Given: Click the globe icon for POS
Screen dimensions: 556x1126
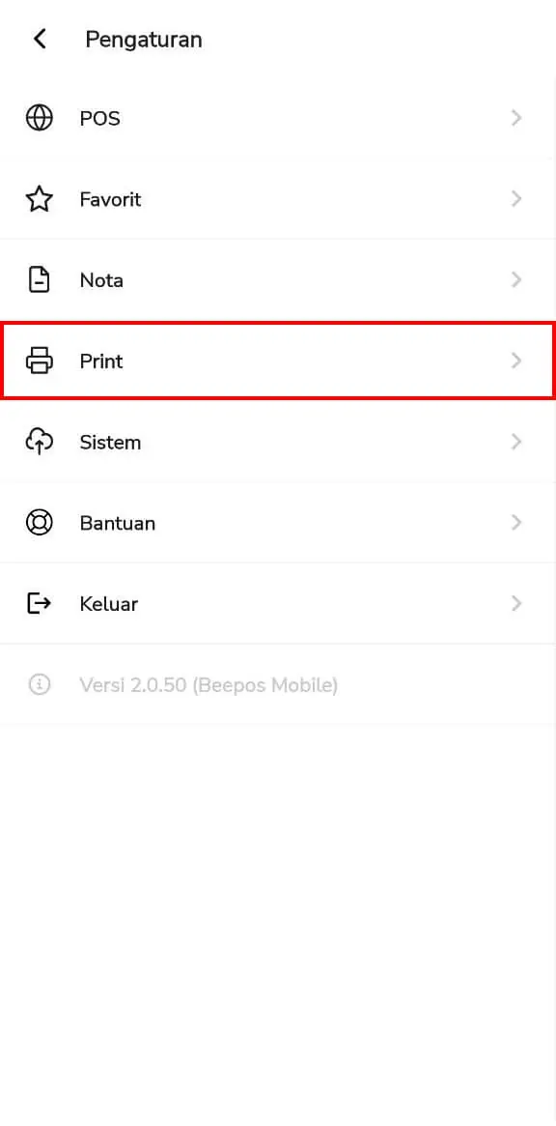Looking at the screenshot, I should pos(39,118).
